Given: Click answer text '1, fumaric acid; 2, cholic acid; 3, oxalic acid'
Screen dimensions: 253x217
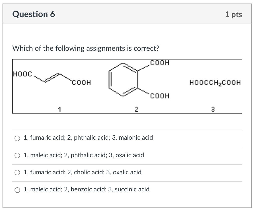Looking at the screenshot, I should click(x=82, y=172).
